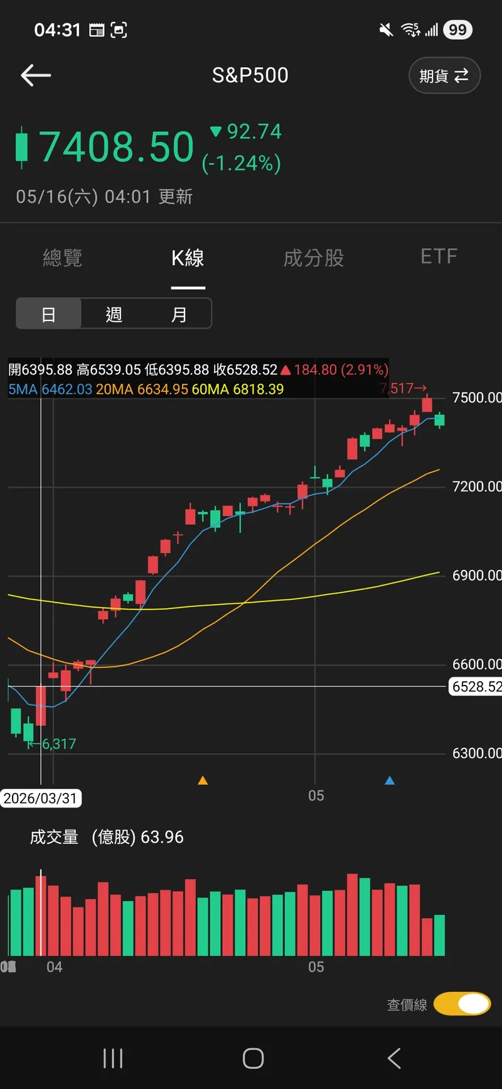
Task: Select the 週 weekly interval
Action: (114, 314)
